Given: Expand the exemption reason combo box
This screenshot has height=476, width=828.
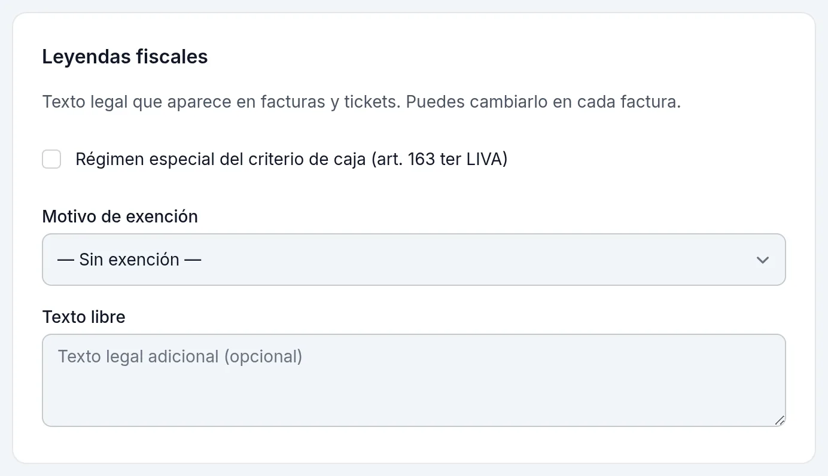Looking at the screenshot, I should tap(414, 260).
